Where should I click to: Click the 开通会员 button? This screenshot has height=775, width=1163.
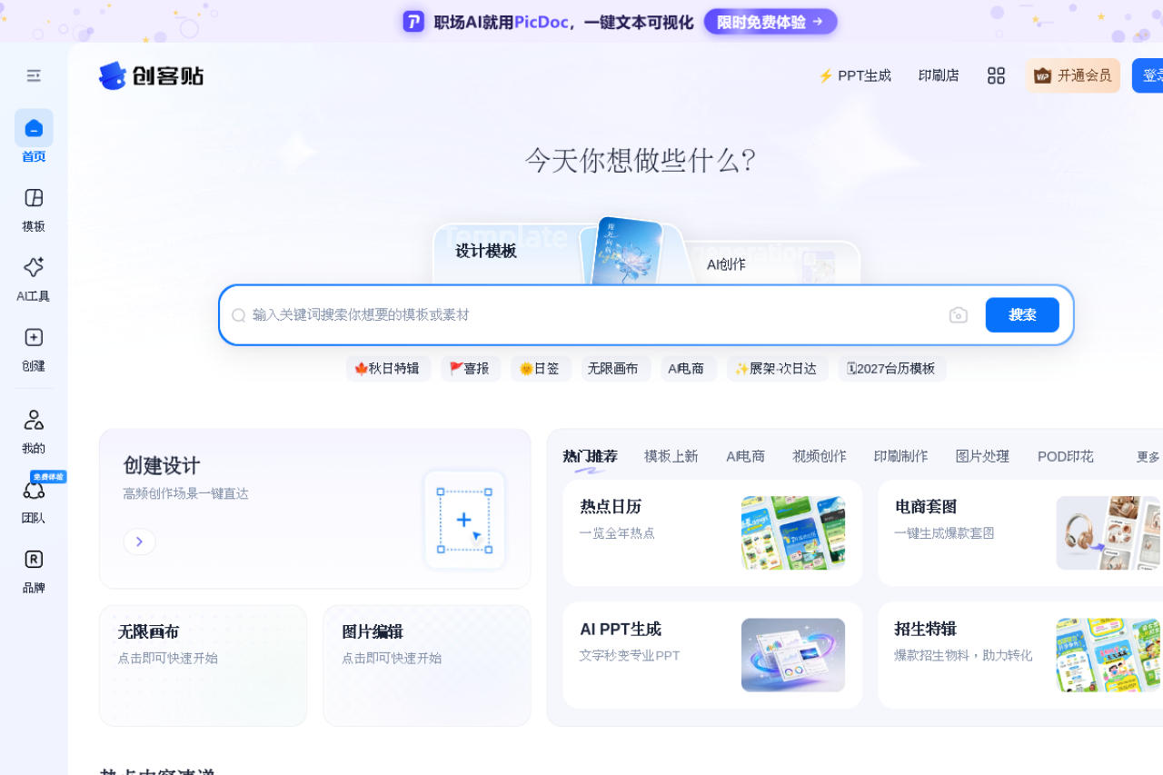pyautogui.click(x=1073, y=75)
